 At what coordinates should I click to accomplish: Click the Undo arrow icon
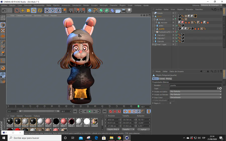click(4, 10)
